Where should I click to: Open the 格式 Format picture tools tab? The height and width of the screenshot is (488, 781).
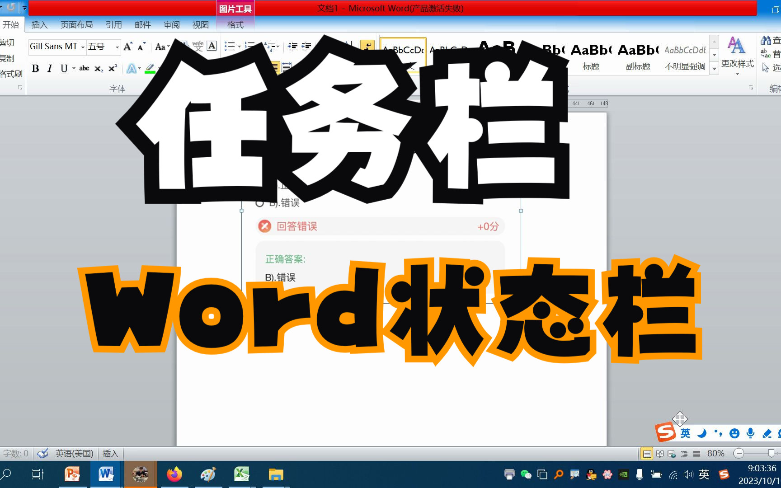click(x=235, y=24)
